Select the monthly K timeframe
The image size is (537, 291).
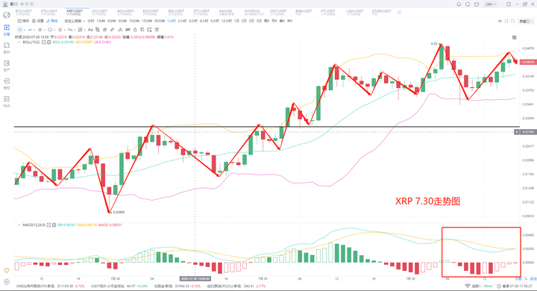pyautogui.click(x=274, y=21)
